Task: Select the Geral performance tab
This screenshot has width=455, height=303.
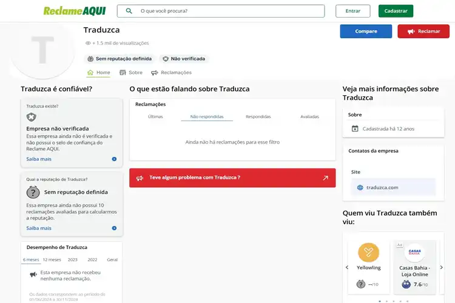Action: (112, 260)
